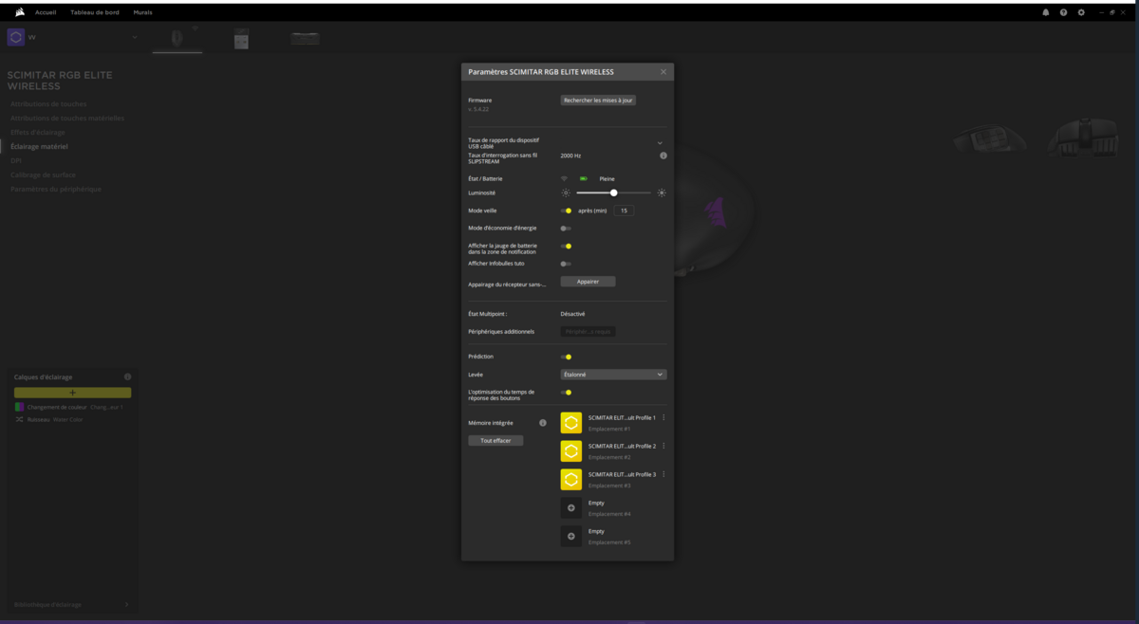Open the Accueil tab
The width and height of the screenshot is (1139, 624).
(46, 12)
